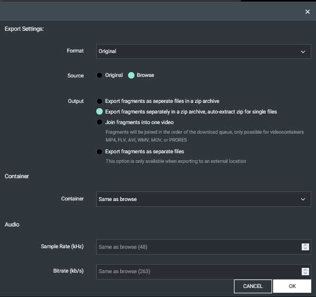This screenshot has height=297, width=316.
Task: Confirm export settings with the OK button
Action: [292, 286]
